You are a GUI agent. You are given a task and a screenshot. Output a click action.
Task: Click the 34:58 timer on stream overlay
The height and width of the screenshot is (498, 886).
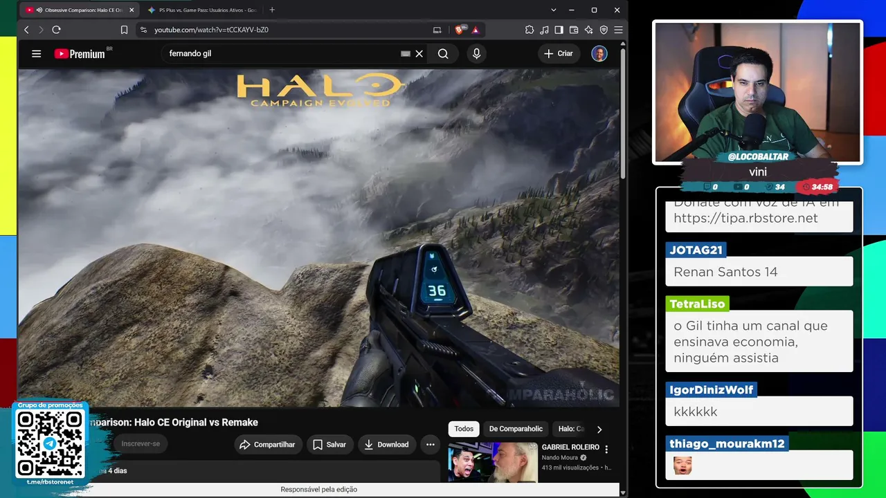pos(817,187)
